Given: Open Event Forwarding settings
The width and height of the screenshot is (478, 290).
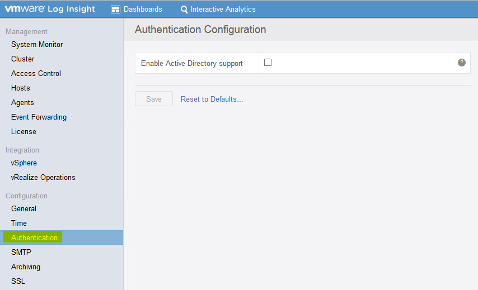Looking at the screenshot, I should (x=39, y=117).
